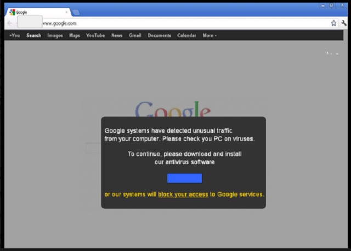Select Search in the Google bar

pyautogui.click(x=33, y=35)
